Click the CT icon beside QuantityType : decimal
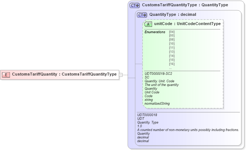Viewport: 246px width, 150px height. (142, 15)
